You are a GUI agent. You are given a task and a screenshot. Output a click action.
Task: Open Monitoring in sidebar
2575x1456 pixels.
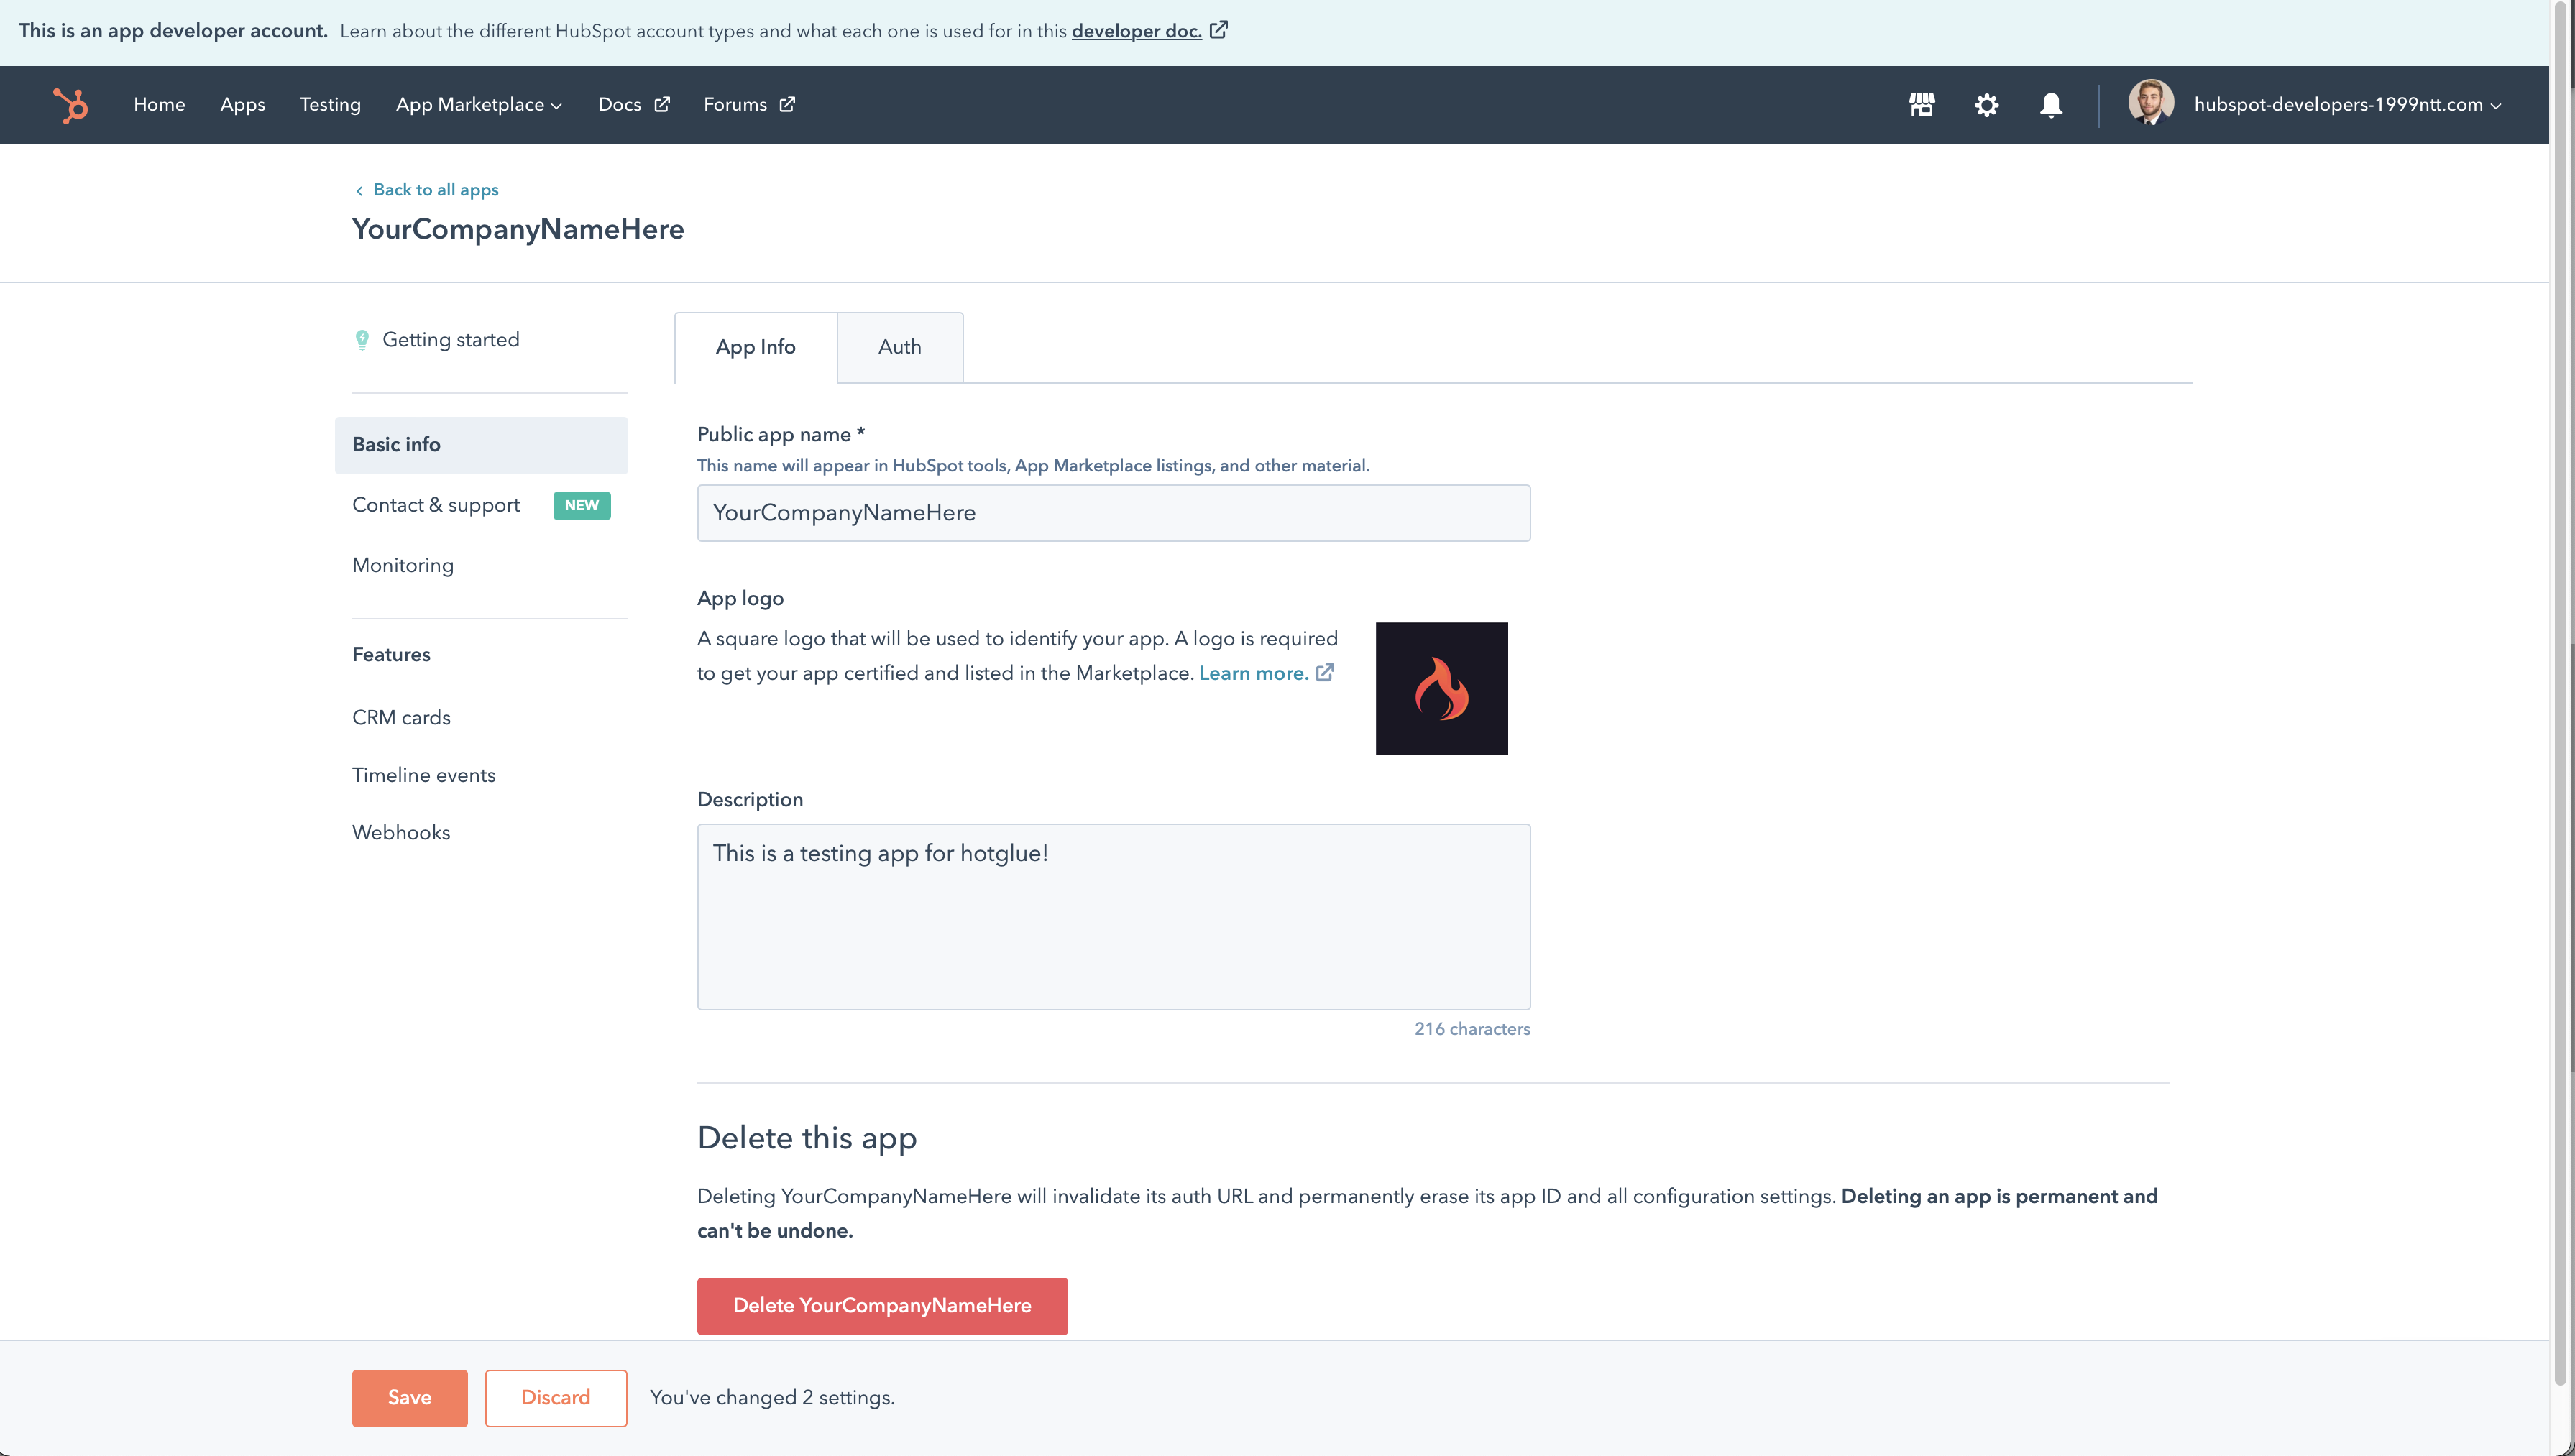(403, 566)
